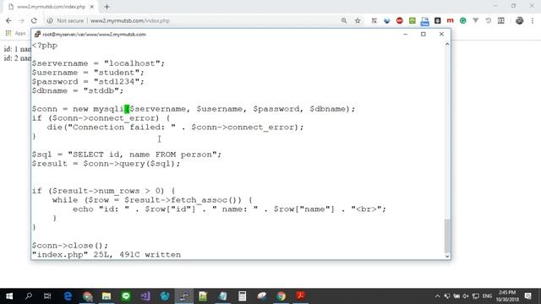Open the red ABP ad-blocker extension
541x304 pixels.
click(x=400, y=20)
